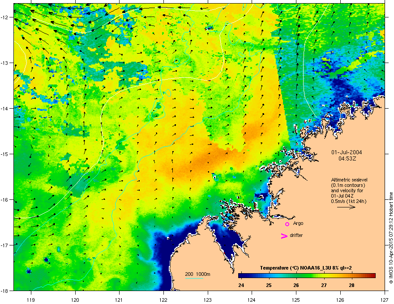
Task: Click latitude axis label -17
Action: 4,245
